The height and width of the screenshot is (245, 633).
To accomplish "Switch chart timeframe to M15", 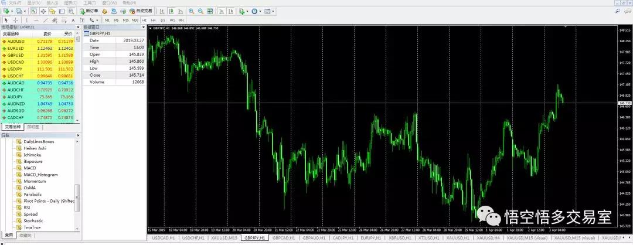I will 125,20.
